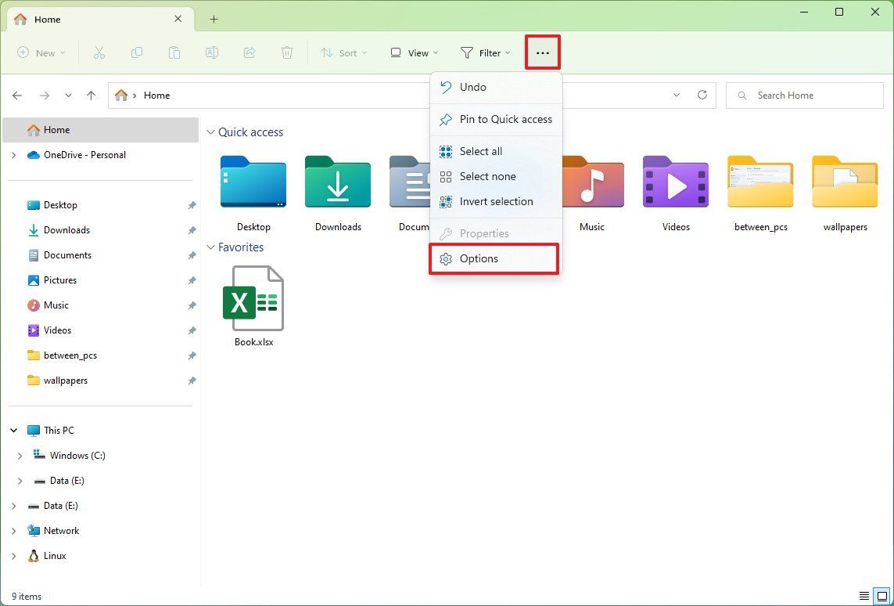The width and height of the screenshot is (894, 606).
Task: Expand the This PC tree item
Action: pos(13,430)
